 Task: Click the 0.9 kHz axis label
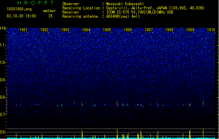click(3, 80)
